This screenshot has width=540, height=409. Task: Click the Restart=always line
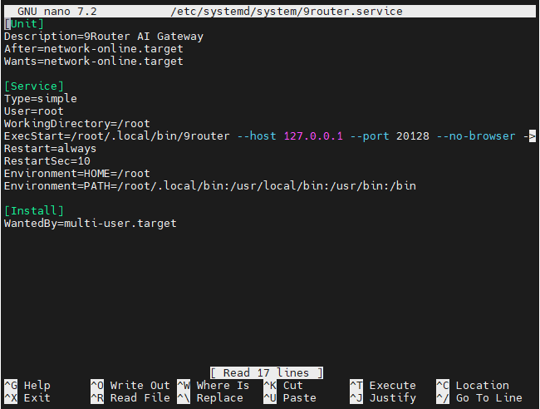pos(51,149)
